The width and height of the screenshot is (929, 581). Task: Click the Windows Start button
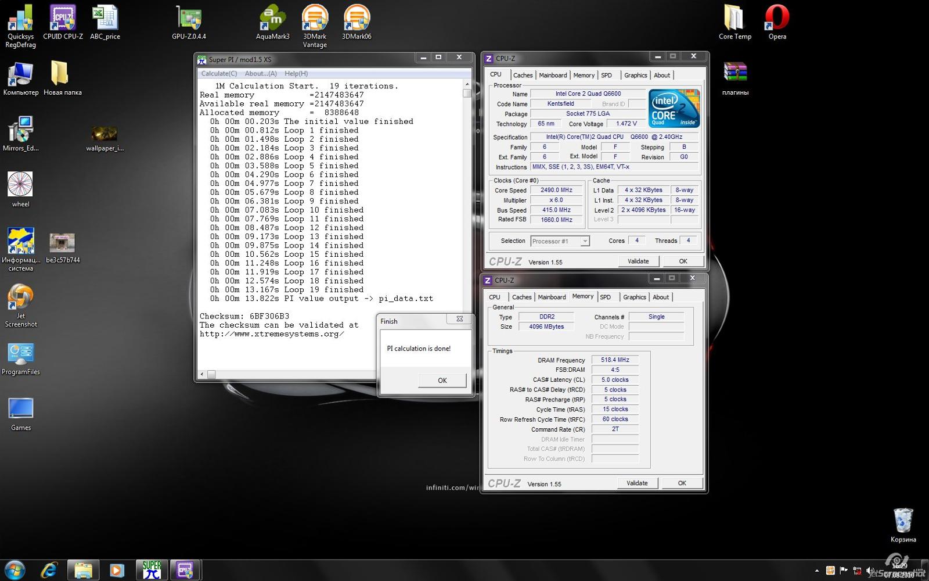tap(15, 570)
